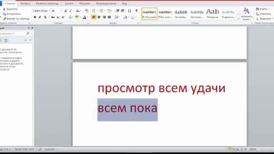274x154 pixels.
Task: Decrease paragraph indent
Action: pos(118,11)
